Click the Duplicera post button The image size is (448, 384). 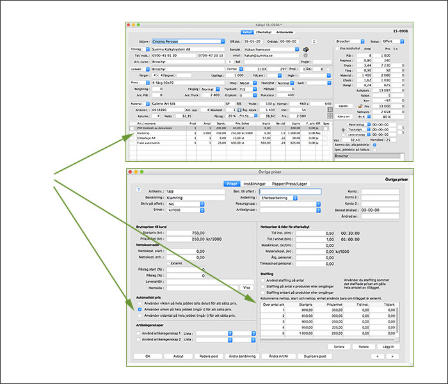(315, 356)
